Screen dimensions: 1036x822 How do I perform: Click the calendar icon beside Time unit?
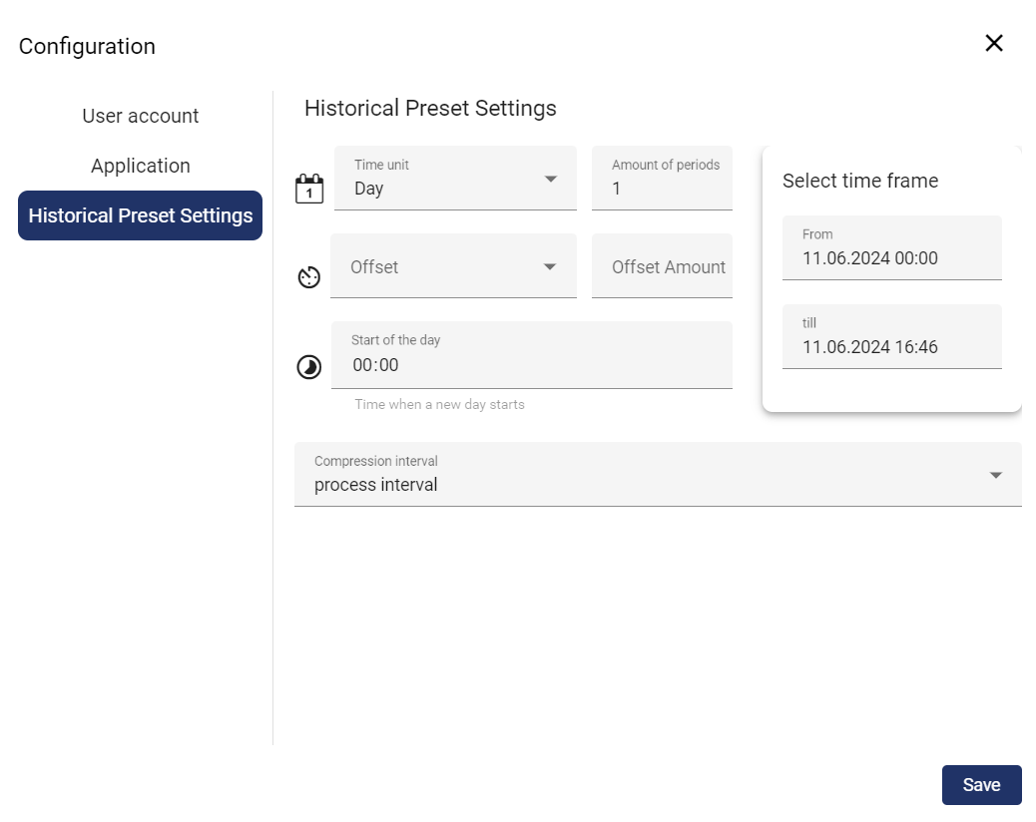click(x=309, y=189)
